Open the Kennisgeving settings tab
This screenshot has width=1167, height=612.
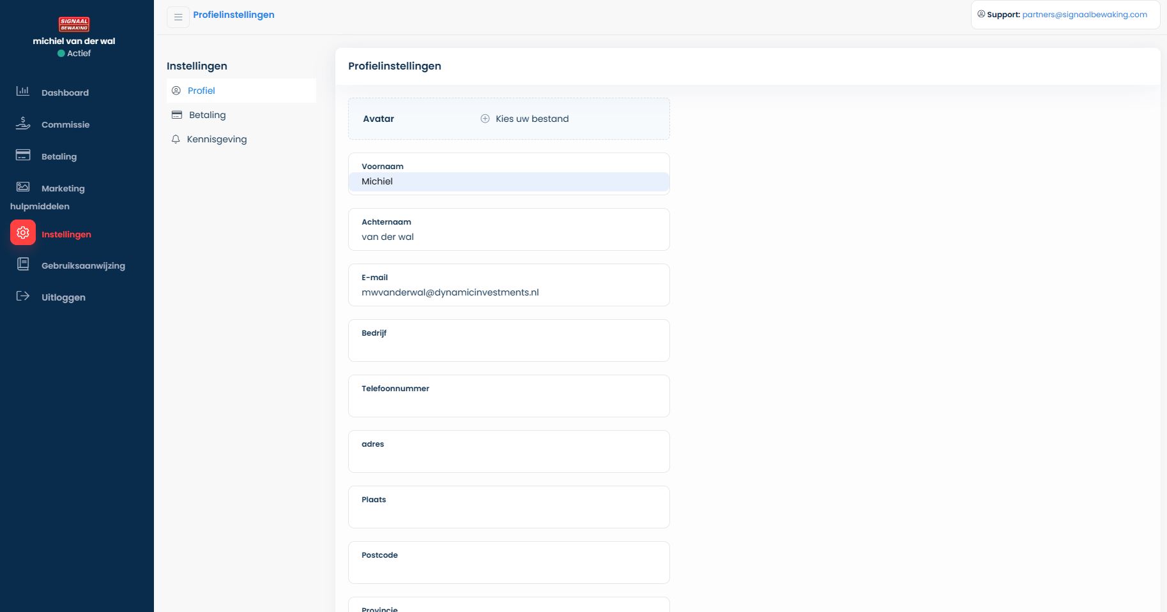(216, 139)
